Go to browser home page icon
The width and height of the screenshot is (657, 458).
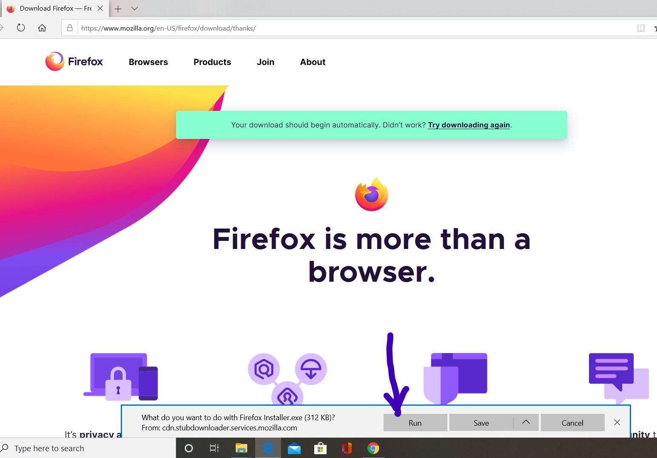pyautogui.click(x=42, y=28)
